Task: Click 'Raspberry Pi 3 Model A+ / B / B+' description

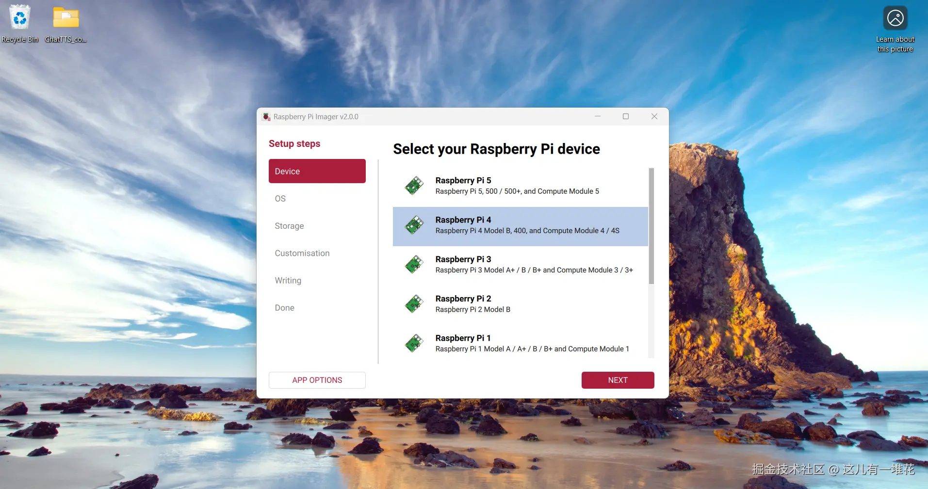Action: click(x=534, y=270)
